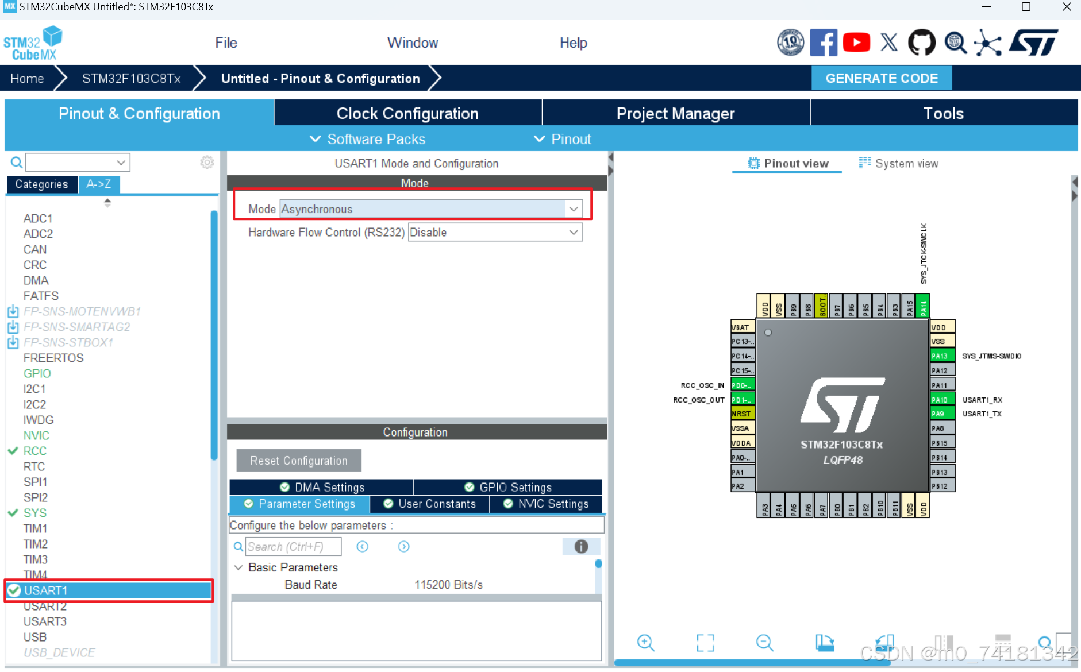Fit the chip to the view

pyautogui.click(x=705, y=643)
